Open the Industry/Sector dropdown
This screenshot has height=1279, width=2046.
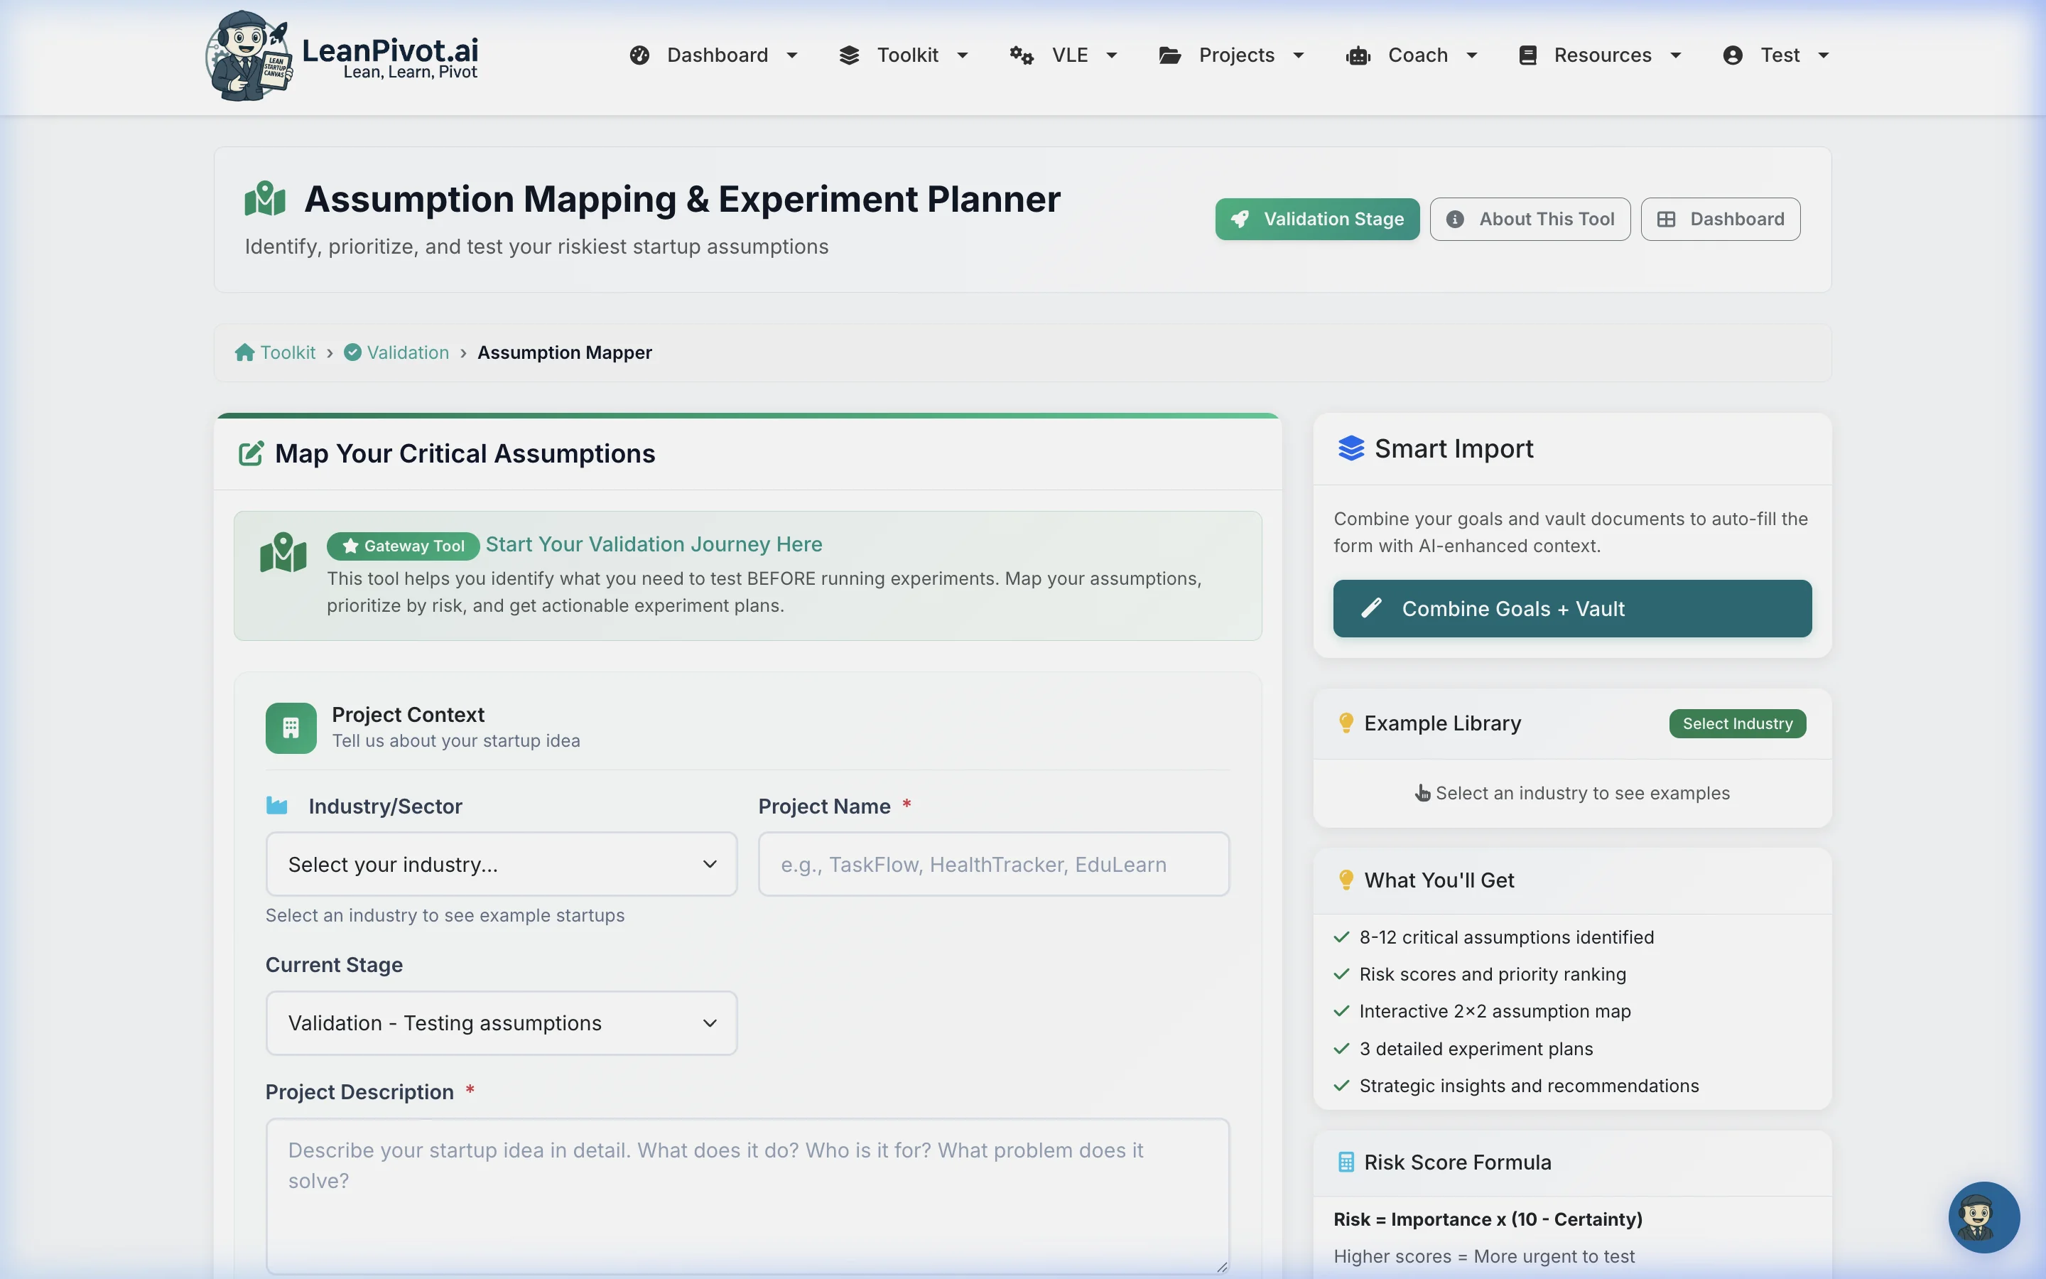pos(501,865)
